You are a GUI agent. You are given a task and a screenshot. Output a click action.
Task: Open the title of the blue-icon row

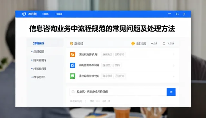[89, 65]
